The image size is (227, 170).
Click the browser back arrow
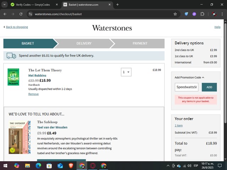[x=5, y=14]
